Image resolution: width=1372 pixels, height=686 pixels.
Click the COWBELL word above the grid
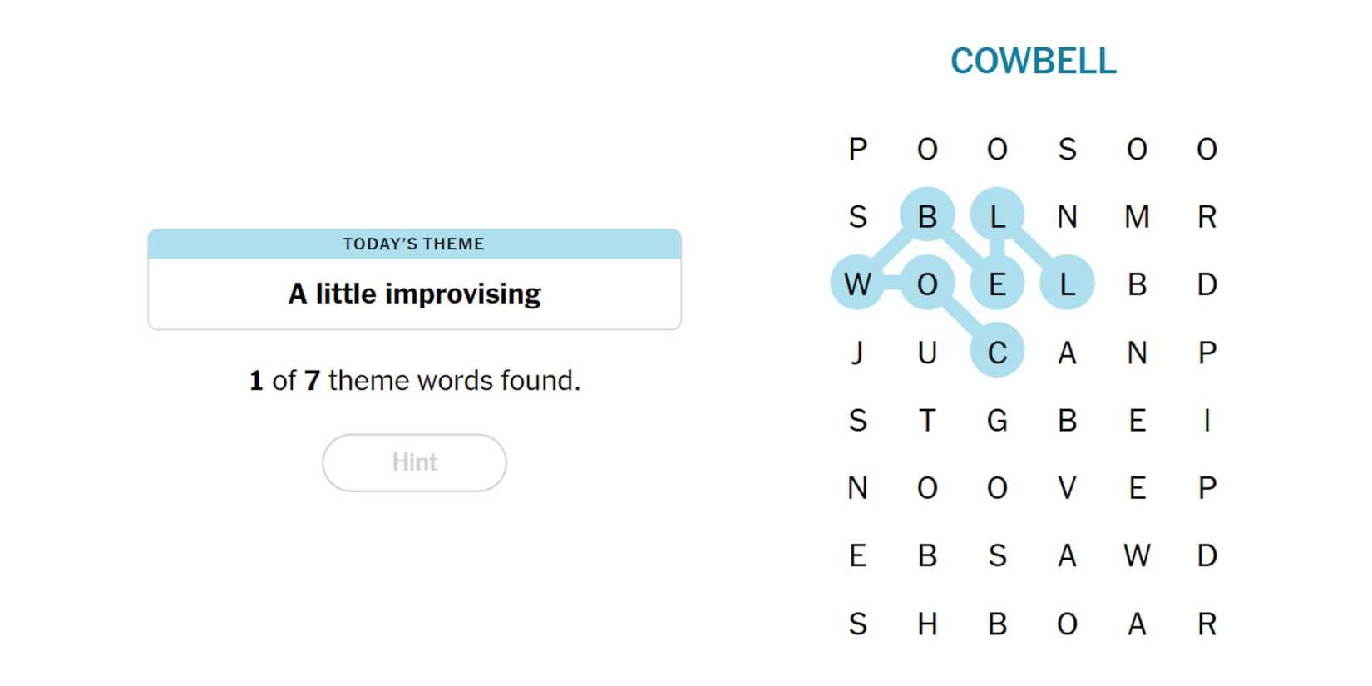pyautogui.click(x=1033, y=61)
